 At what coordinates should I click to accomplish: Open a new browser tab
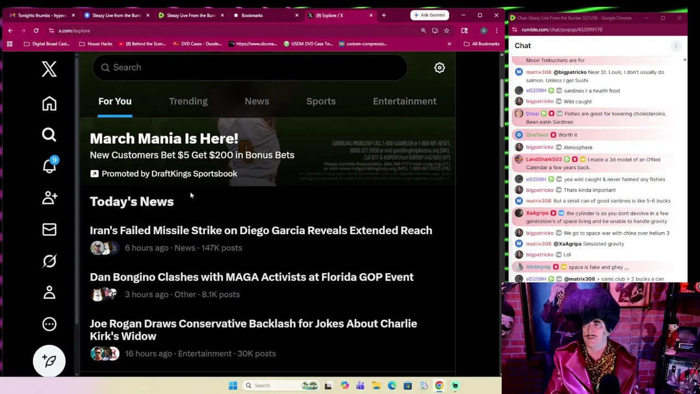[384, 15]
